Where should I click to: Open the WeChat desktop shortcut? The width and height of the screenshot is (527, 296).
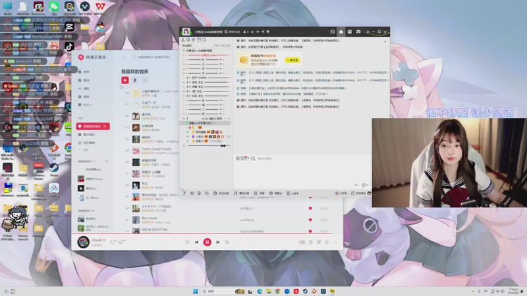[x=54, y=8]
